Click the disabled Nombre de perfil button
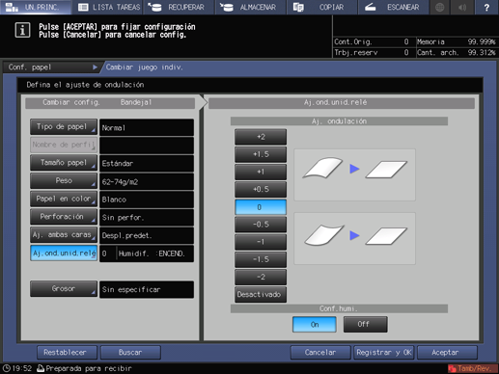This screenshot has width=499, height=374. point(64,145)
